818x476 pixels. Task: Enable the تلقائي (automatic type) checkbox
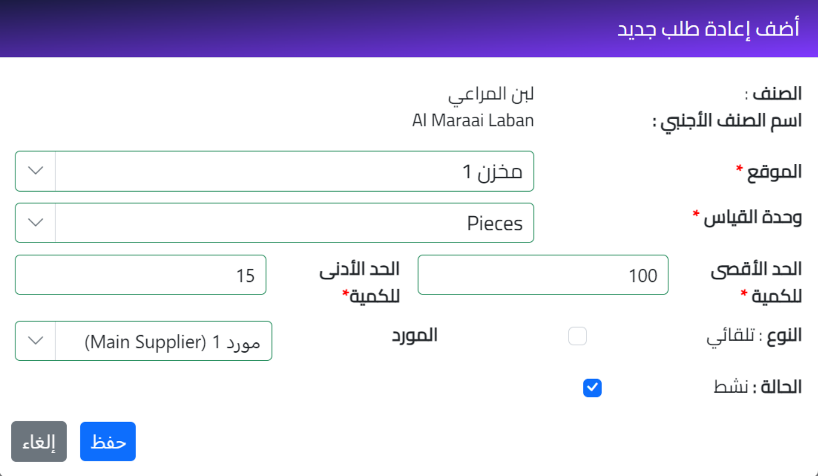click(x=577, y=336)
